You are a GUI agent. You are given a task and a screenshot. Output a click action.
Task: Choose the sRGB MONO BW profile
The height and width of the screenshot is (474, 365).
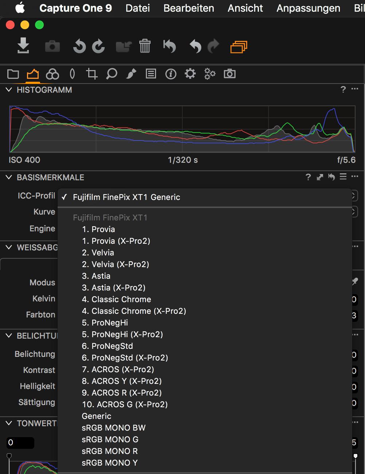205,428
